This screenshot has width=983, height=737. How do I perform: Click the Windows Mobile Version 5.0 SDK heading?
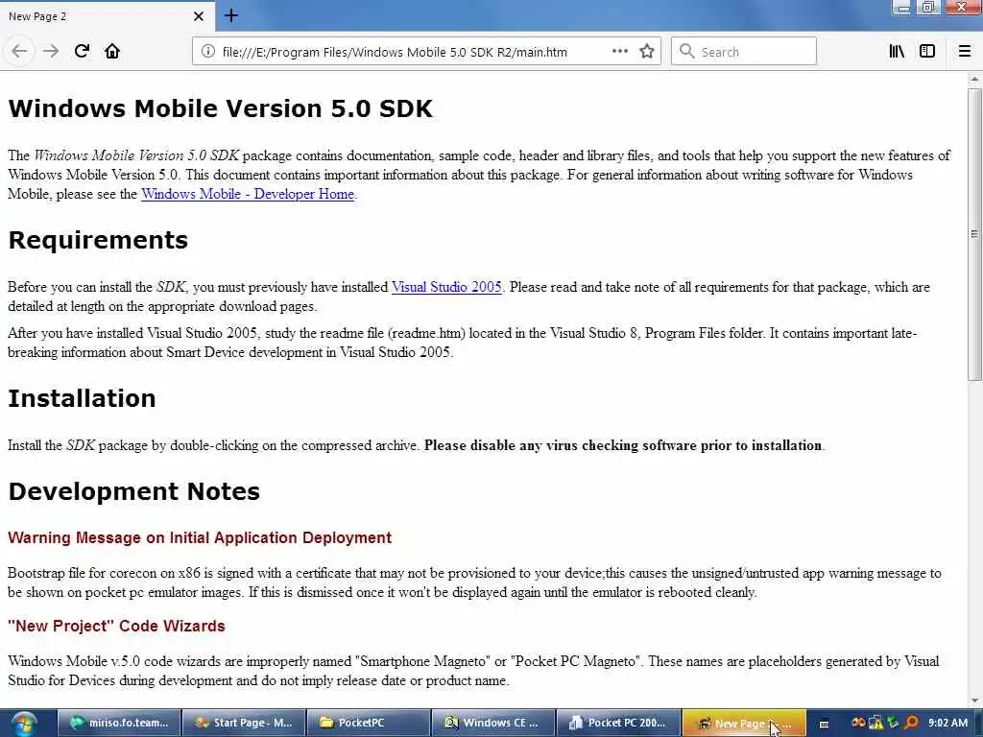tap(220, 108)
